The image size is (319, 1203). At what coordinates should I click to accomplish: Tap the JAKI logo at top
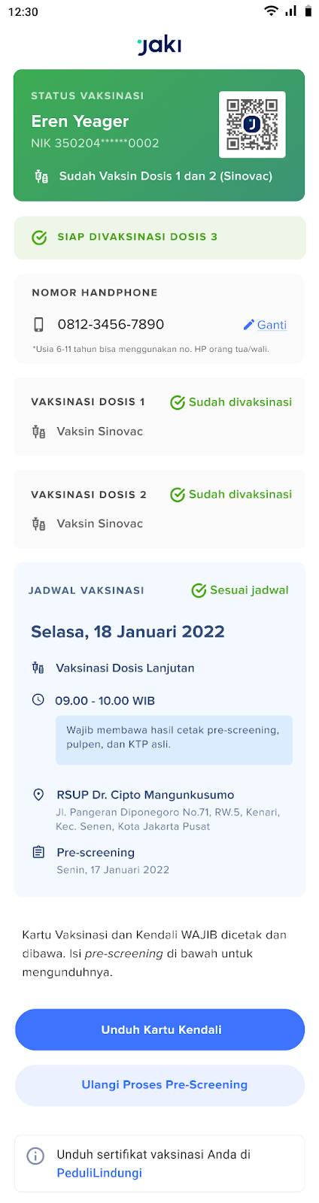[159, 46]
